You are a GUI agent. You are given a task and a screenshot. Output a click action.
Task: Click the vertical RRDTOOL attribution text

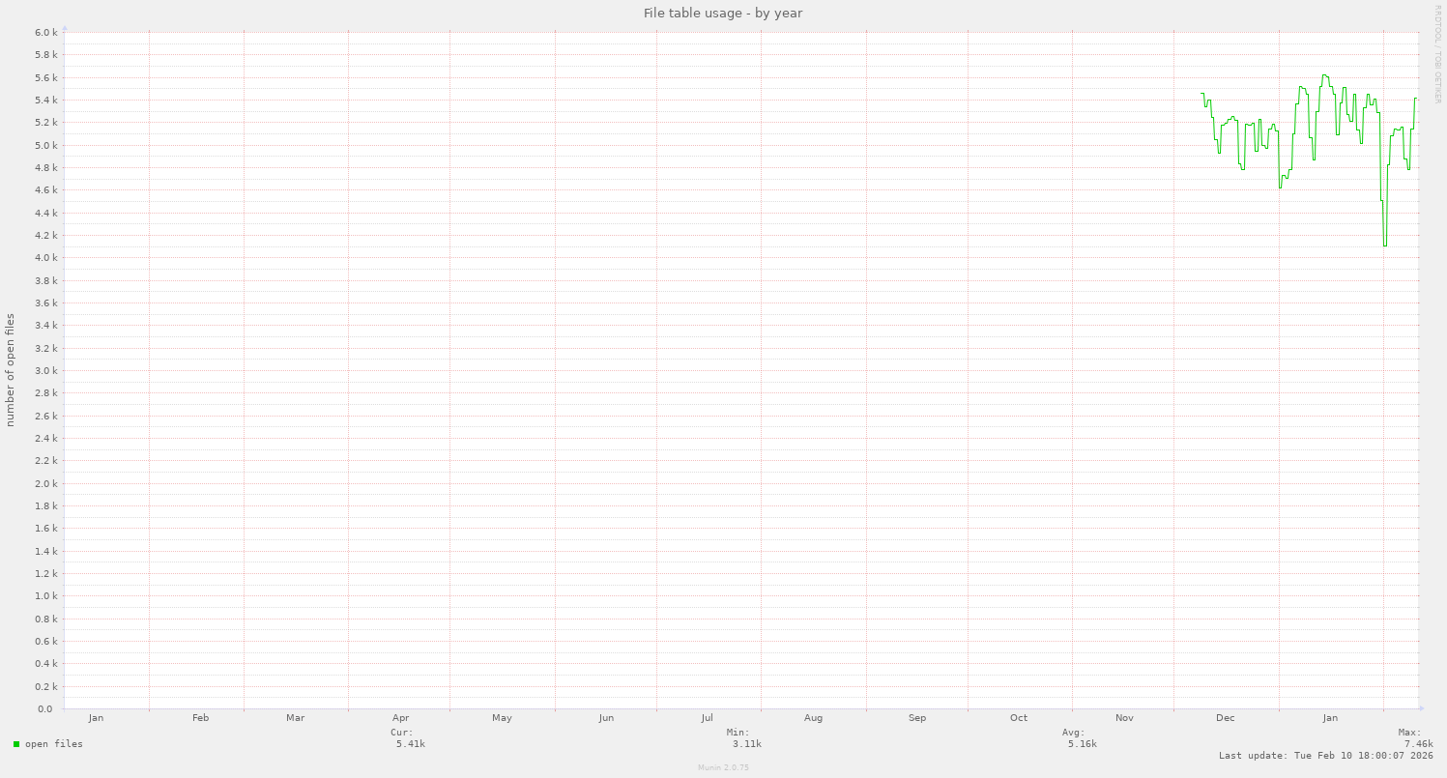pyautogui.click(x=1439, y=58)
